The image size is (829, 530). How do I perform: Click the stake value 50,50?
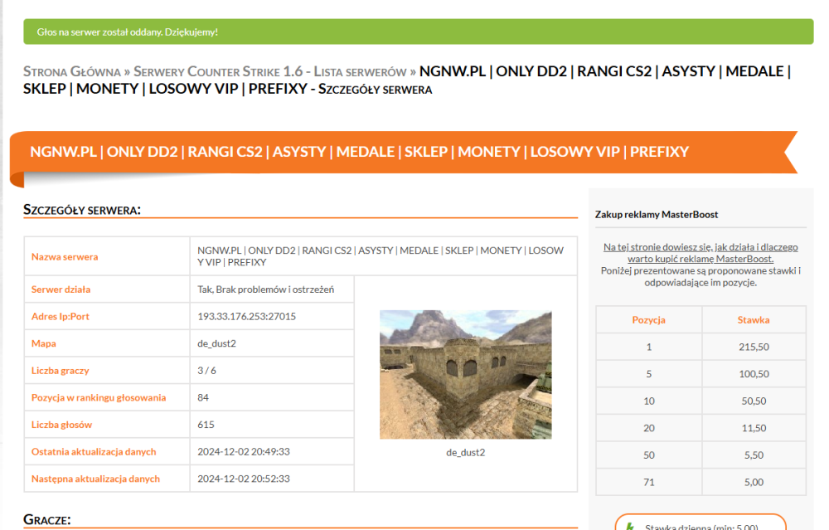point(754,401)
